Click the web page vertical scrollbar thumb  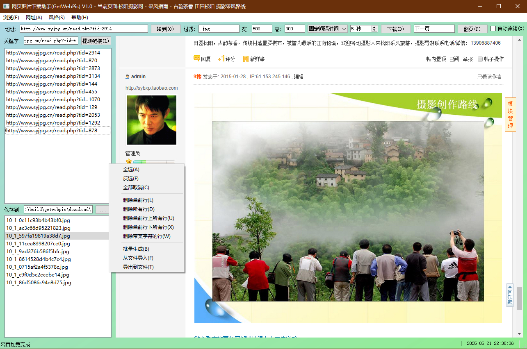tap(519, 299)
